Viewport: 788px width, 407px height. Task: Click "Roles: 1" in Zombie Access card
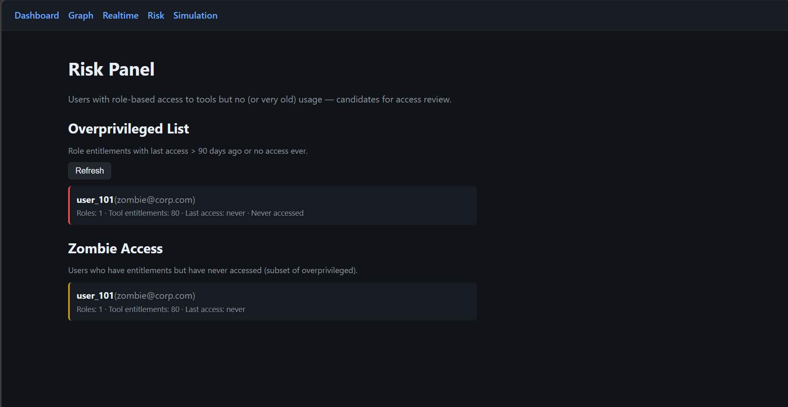coord(89,309)
